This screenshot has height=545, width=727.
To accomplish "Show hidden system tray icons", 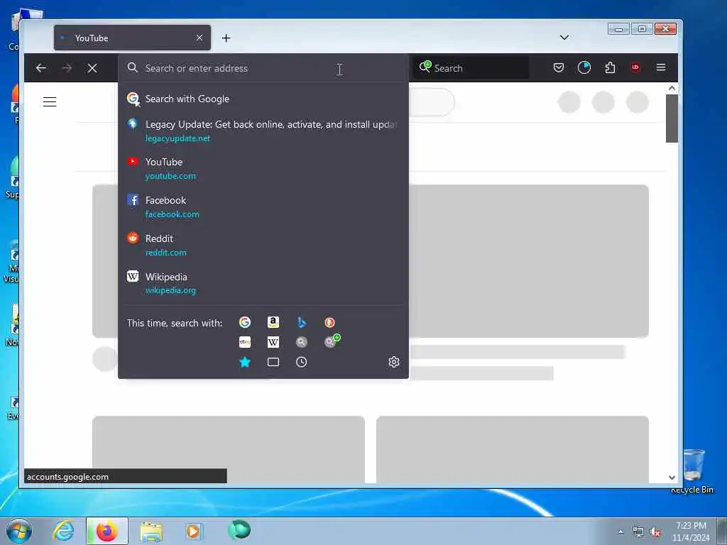I will coord(621,532).
